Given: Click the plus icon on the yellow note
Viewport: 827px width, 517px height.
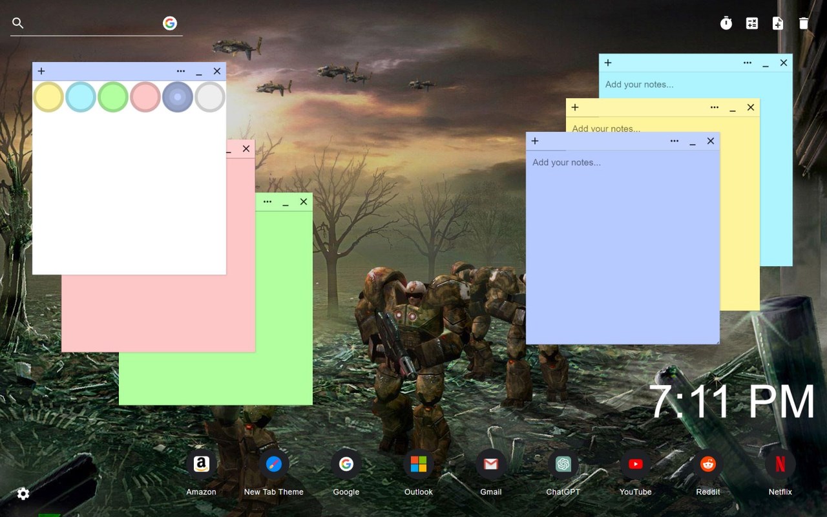Looking at the screenshot, I should coord(575,107).
